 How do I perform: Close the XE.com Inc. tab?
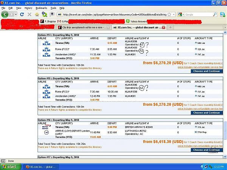click(163, 28)
